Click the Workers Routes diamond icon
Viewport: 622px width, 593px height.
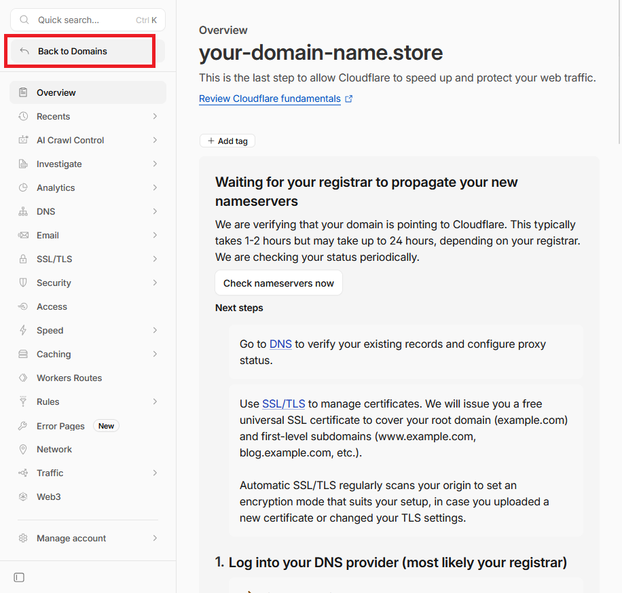[x=23, y=378]
